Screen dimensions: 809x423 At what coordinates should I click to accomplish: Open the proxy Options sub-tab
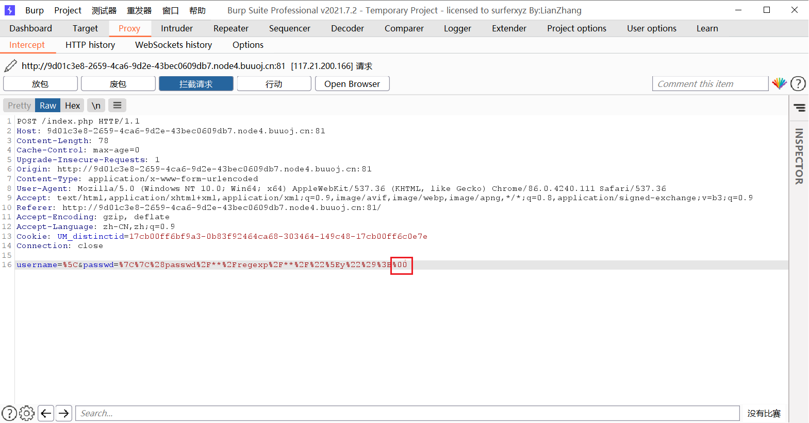pyautogui.click(x=248, y=45)
